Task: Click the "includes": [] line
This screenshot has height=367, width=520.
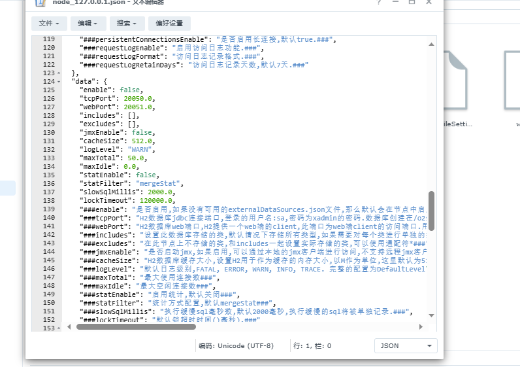Action: pyautogui.click(x=110, y=116)
